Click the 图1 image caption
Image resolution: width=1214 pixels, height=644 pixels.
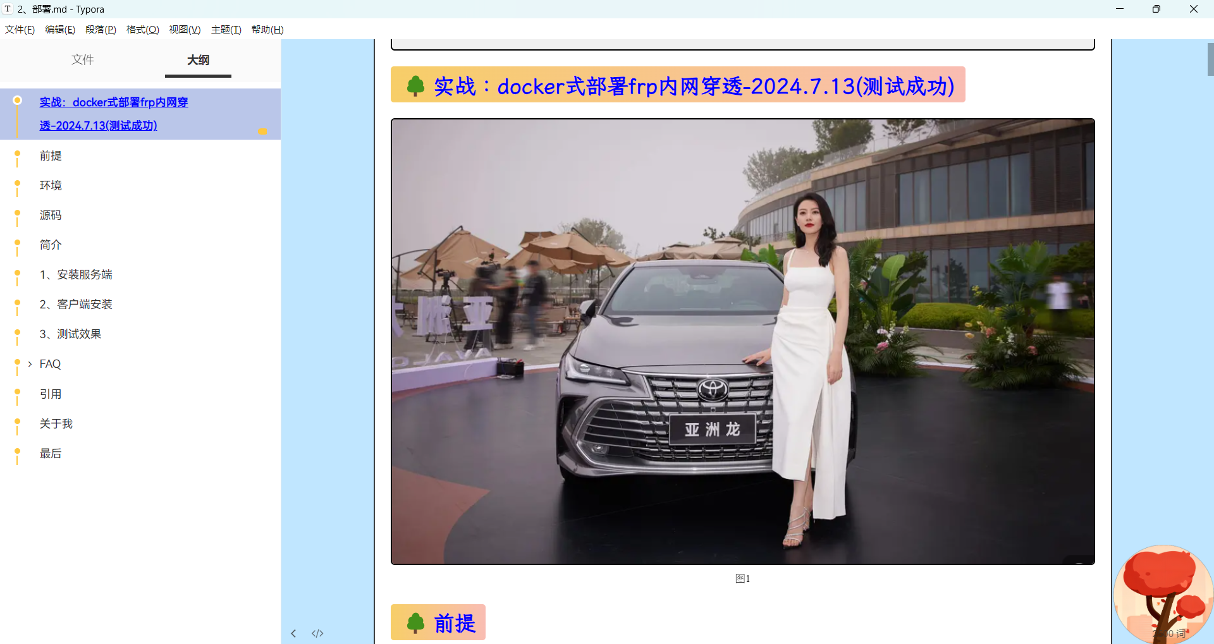743,578
